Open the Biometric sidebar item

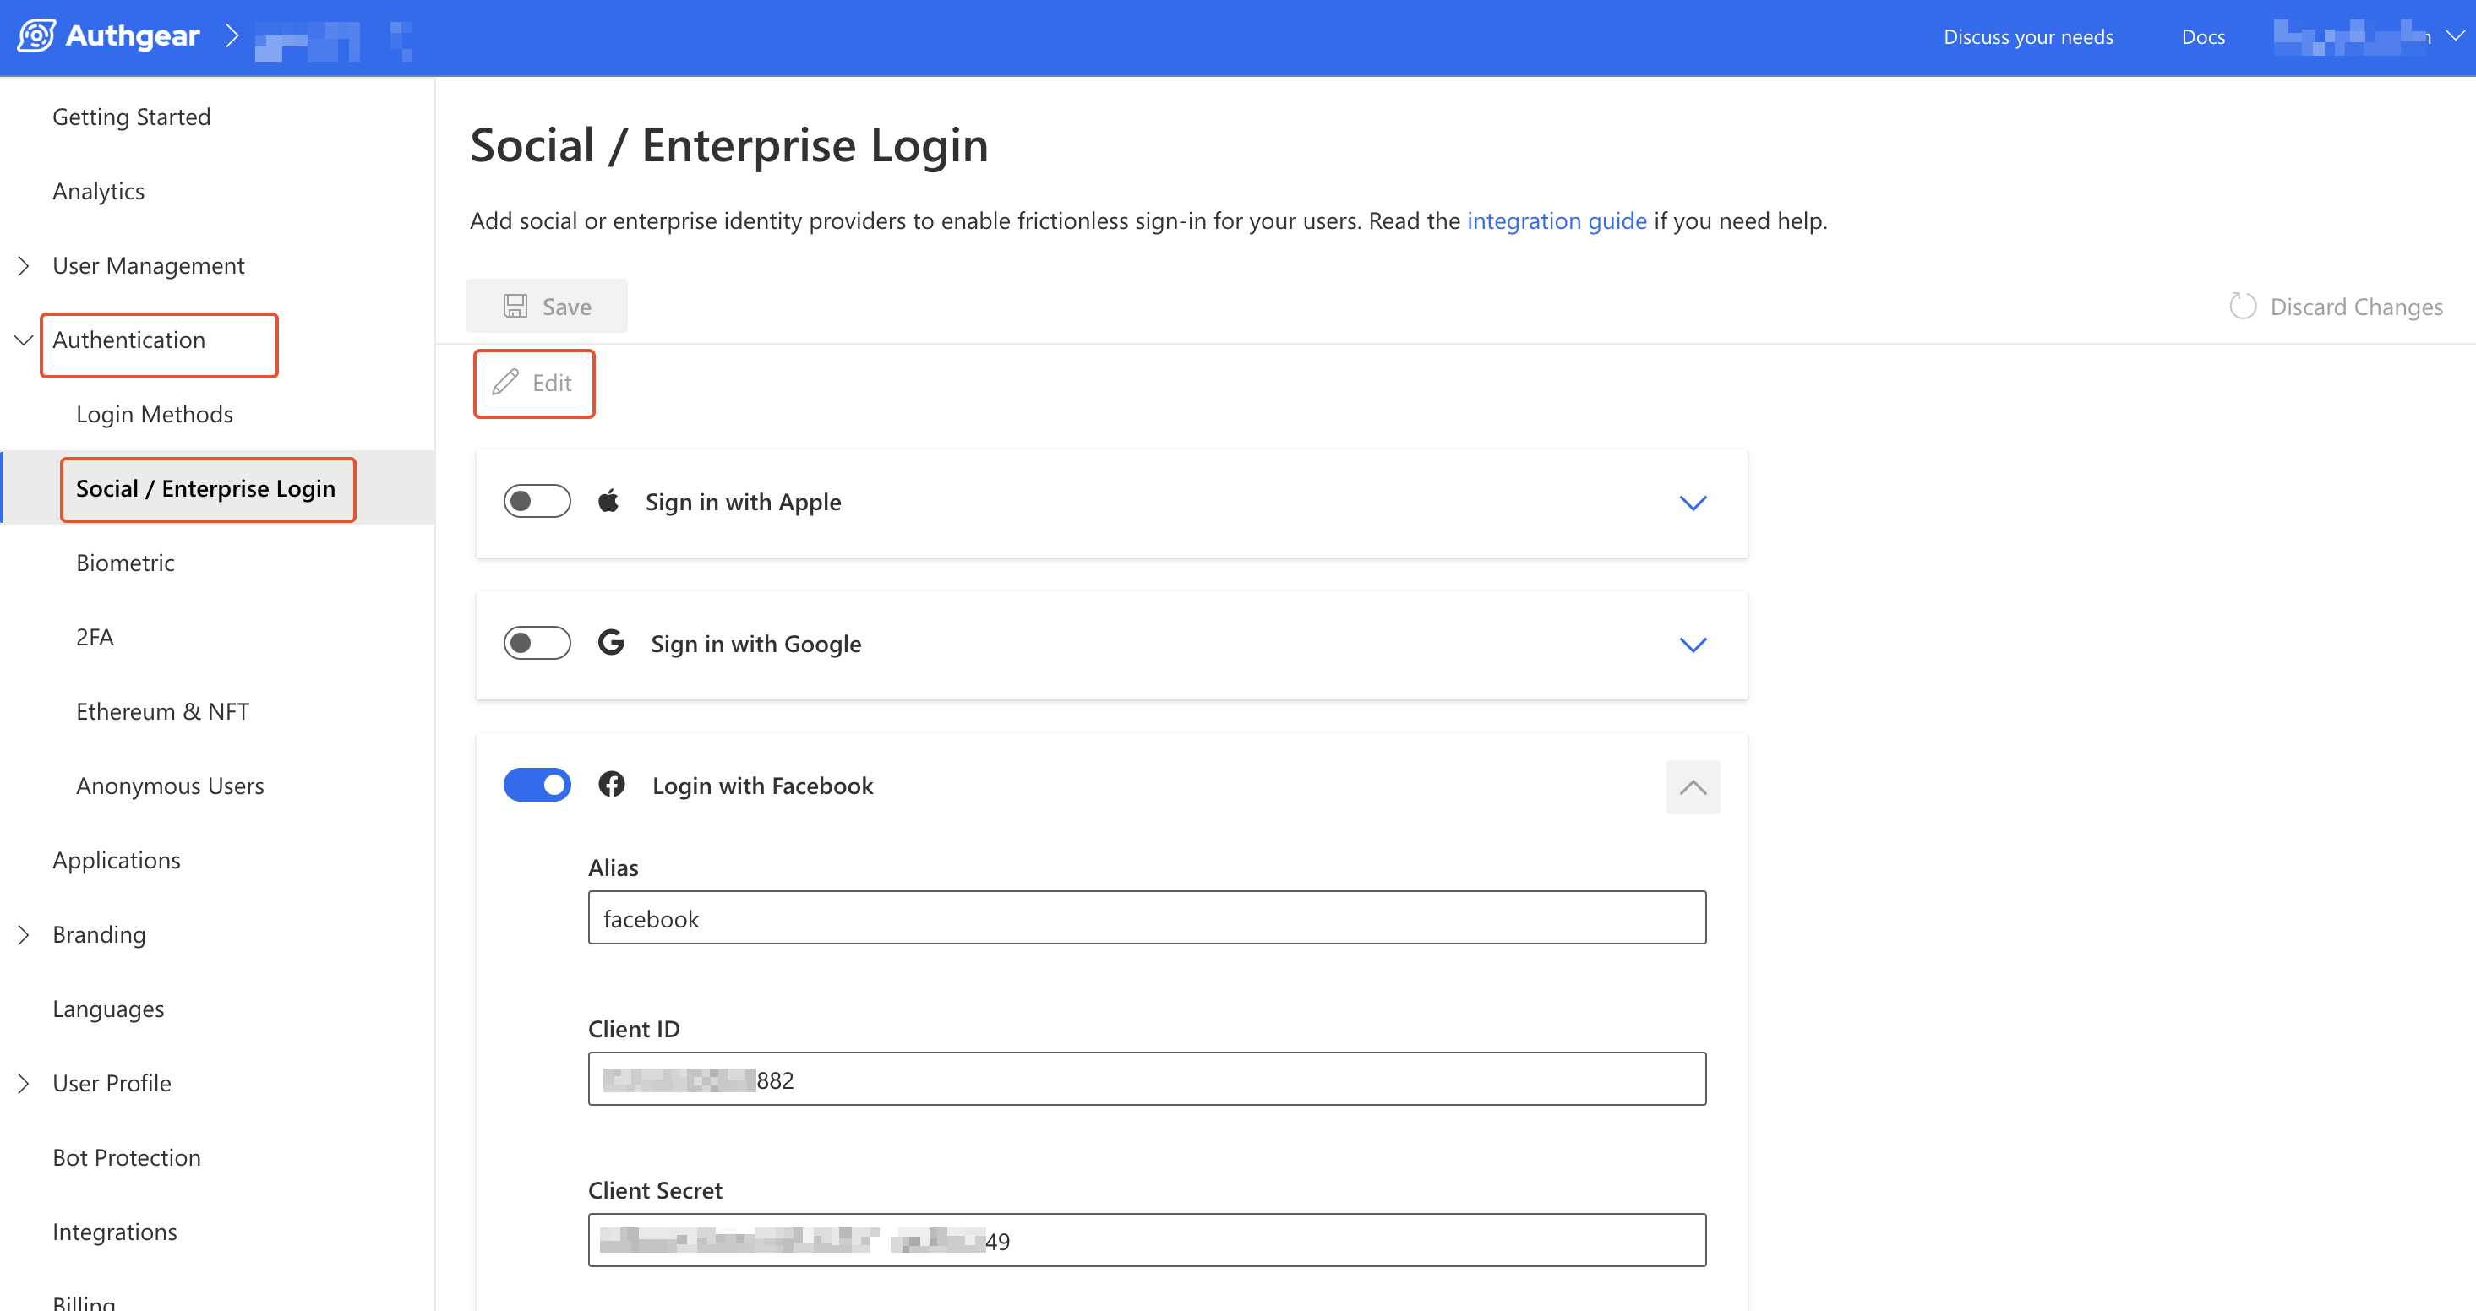(125, 563)
